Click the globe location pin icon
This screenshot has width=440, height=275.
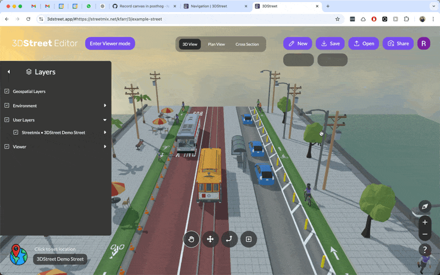[x=18, y=254]
